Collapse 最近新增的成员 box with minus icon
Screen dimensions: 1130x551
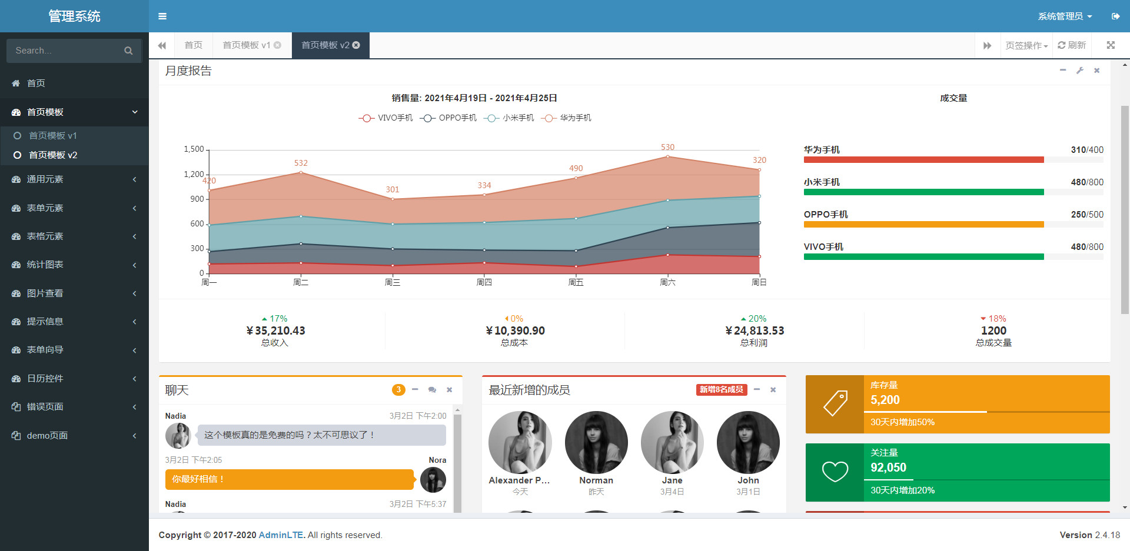click(757, 390)
